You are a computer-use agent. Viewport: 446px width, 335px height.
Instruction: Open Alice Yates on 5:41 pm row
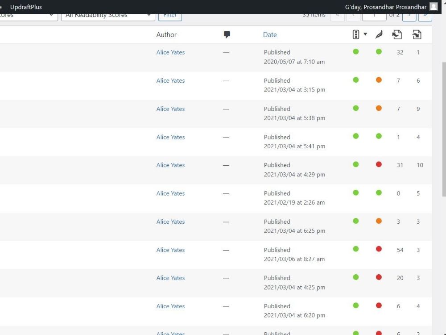coord(170,137)
